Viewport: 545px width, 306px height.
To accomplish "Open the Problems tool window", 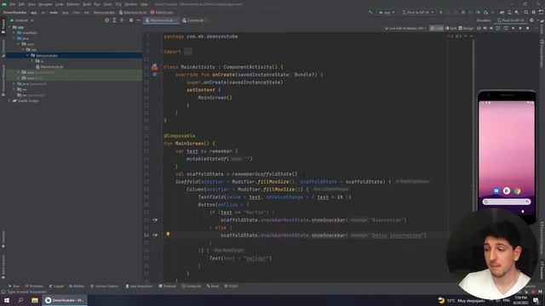I will (x=34, y=286).
